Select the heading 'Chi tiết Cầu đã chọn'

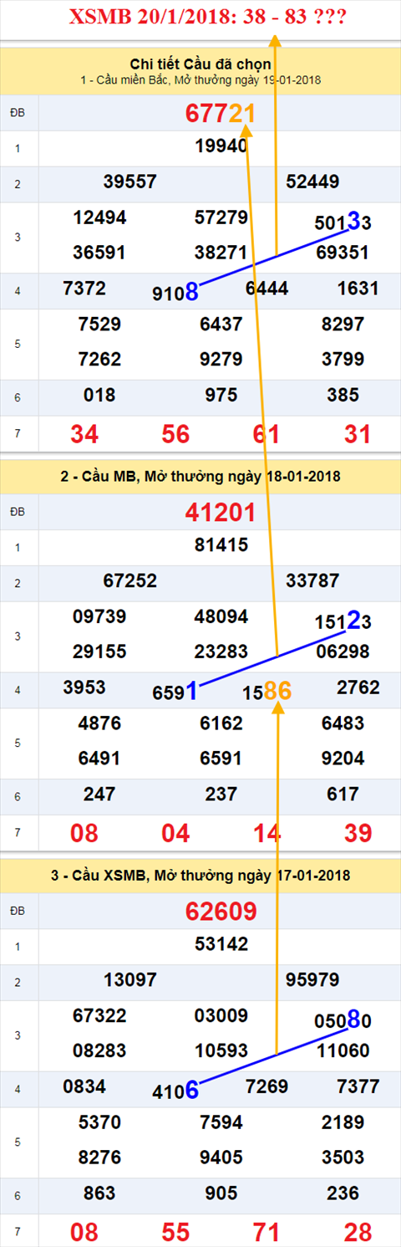point(200,64)
